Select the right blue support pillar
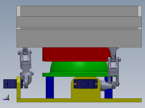 coord(108,94)
